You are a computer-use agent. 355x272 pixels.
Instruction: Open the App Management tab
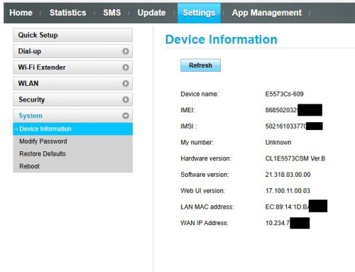click(x=267, y=13)
